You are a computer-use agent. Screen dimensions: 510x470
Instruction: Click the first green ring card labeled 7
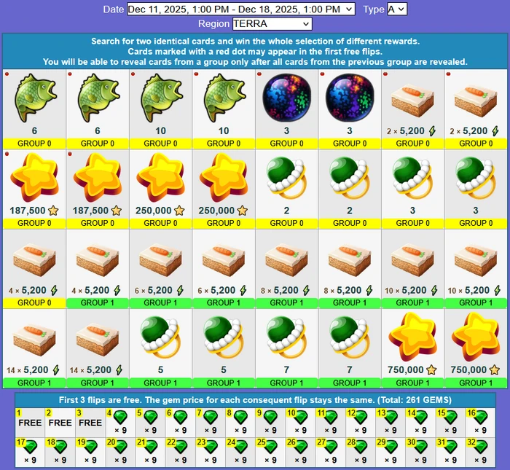[286, 348]
